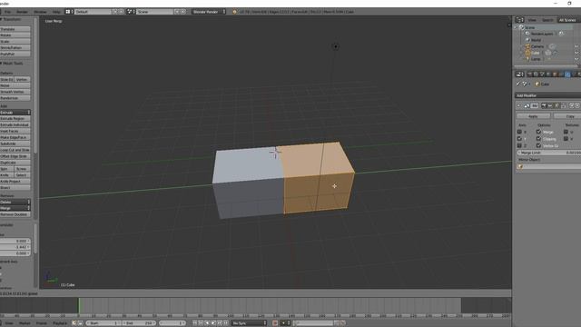Switch to the Object properties tab icon
The image size is (581, 327).
[x=555, y=74]
